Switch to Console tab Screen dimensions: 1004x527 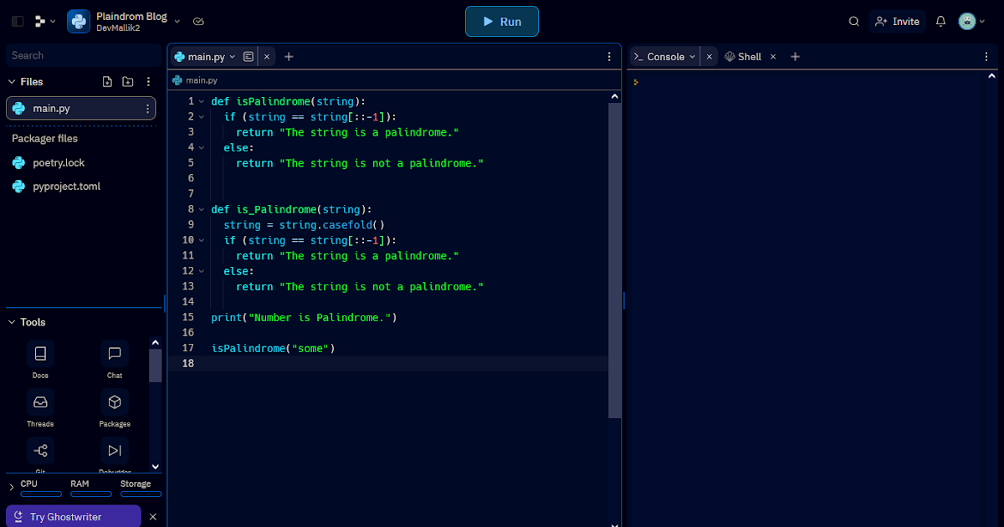(659, 57)
